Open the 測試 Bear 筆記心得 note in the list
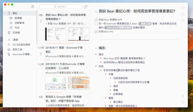This screenshot has height=112, width=193. tap(63, 27)
